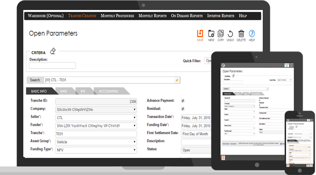This screenshot has height=175, width=316.
Task: Open the Investor Reports menu
Action: click(220, 16)
